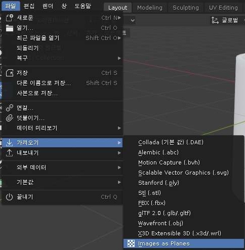The image size is (245, 250).
Task: Import a Stanford (.ply) file
Action: 184,183
